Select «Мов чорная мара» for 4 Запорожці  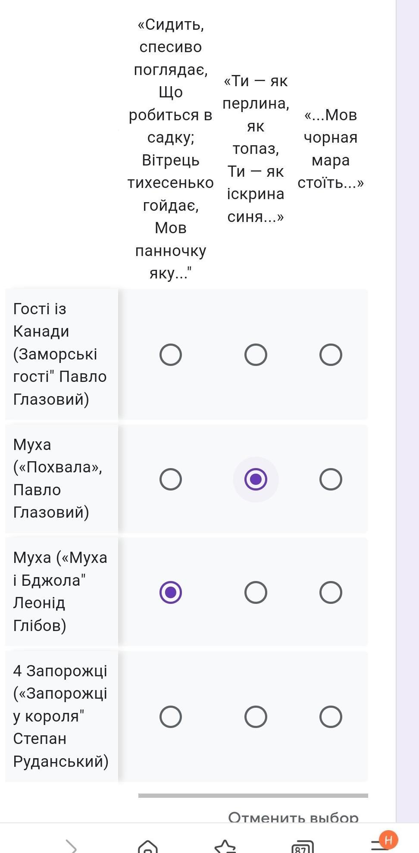pos(331,717)
